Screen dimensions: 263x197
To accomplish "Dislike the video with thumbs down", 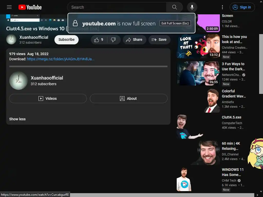I will click(x=114, y=40).
